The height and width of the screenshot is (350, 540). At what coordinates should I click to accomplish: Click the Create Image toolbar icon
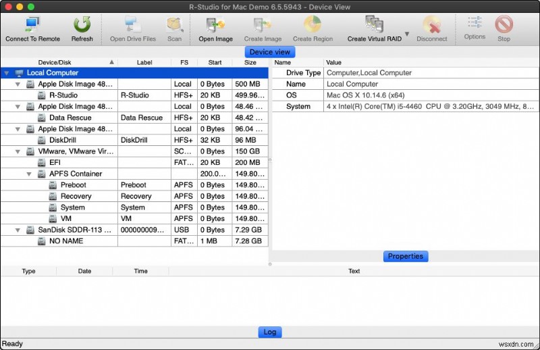(x=263, y=26)
